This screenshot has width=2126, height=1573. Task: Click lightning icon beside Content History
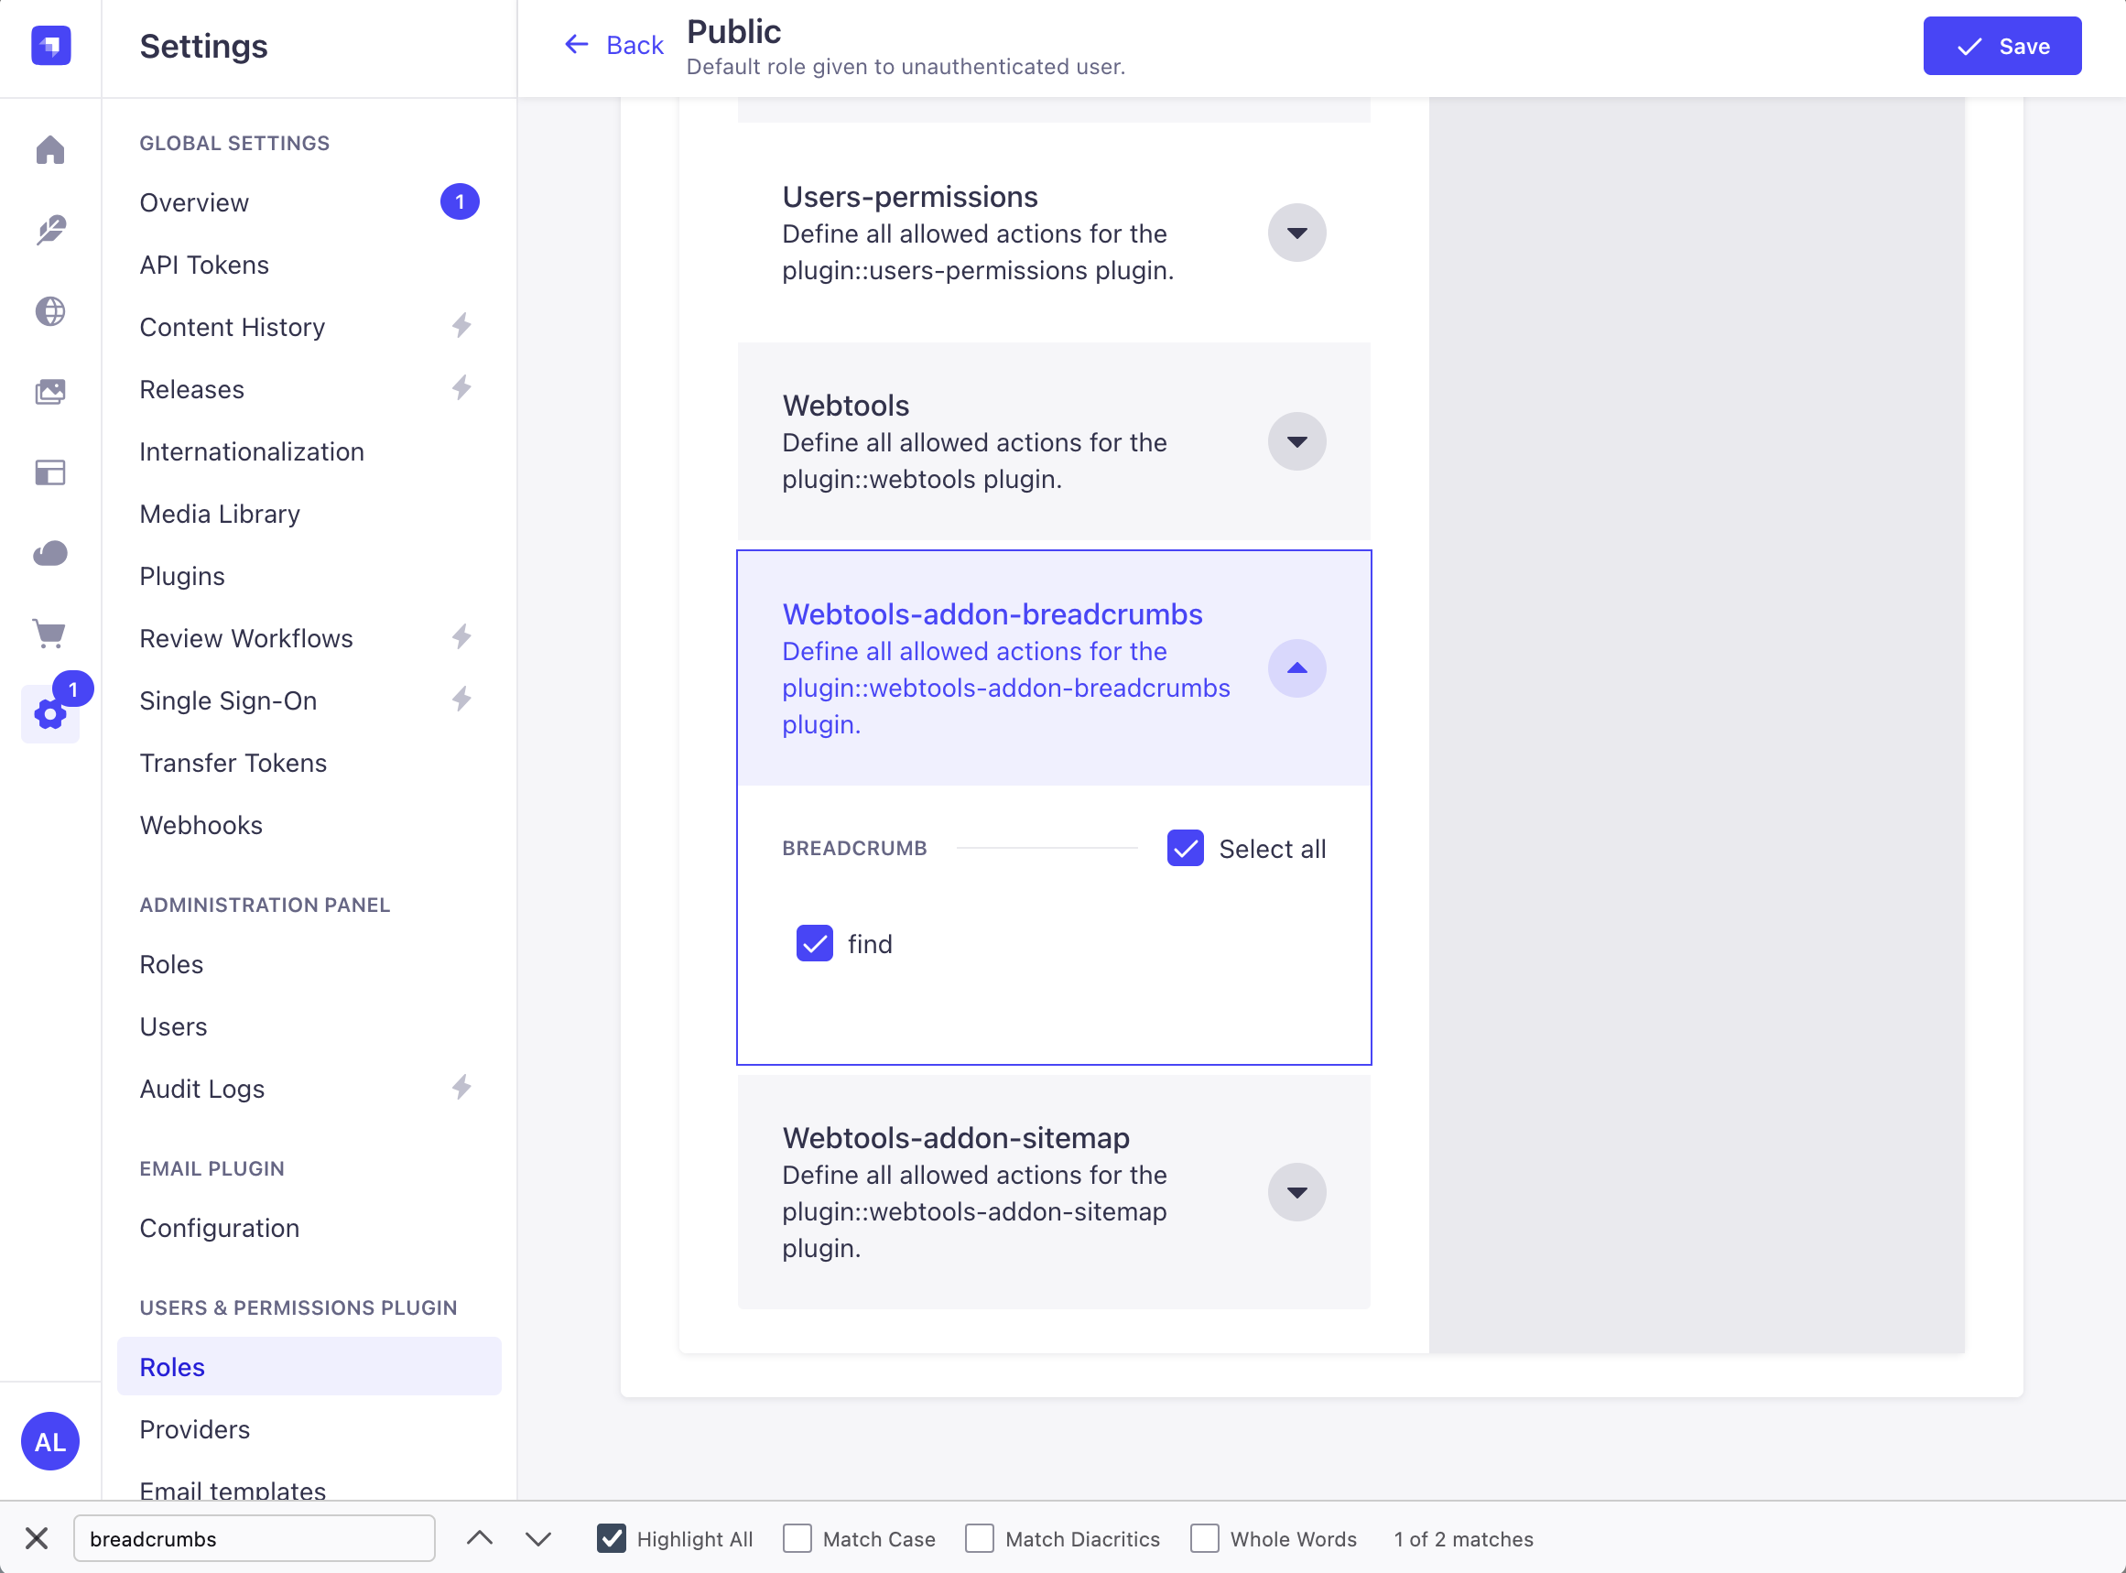point(461,326)
